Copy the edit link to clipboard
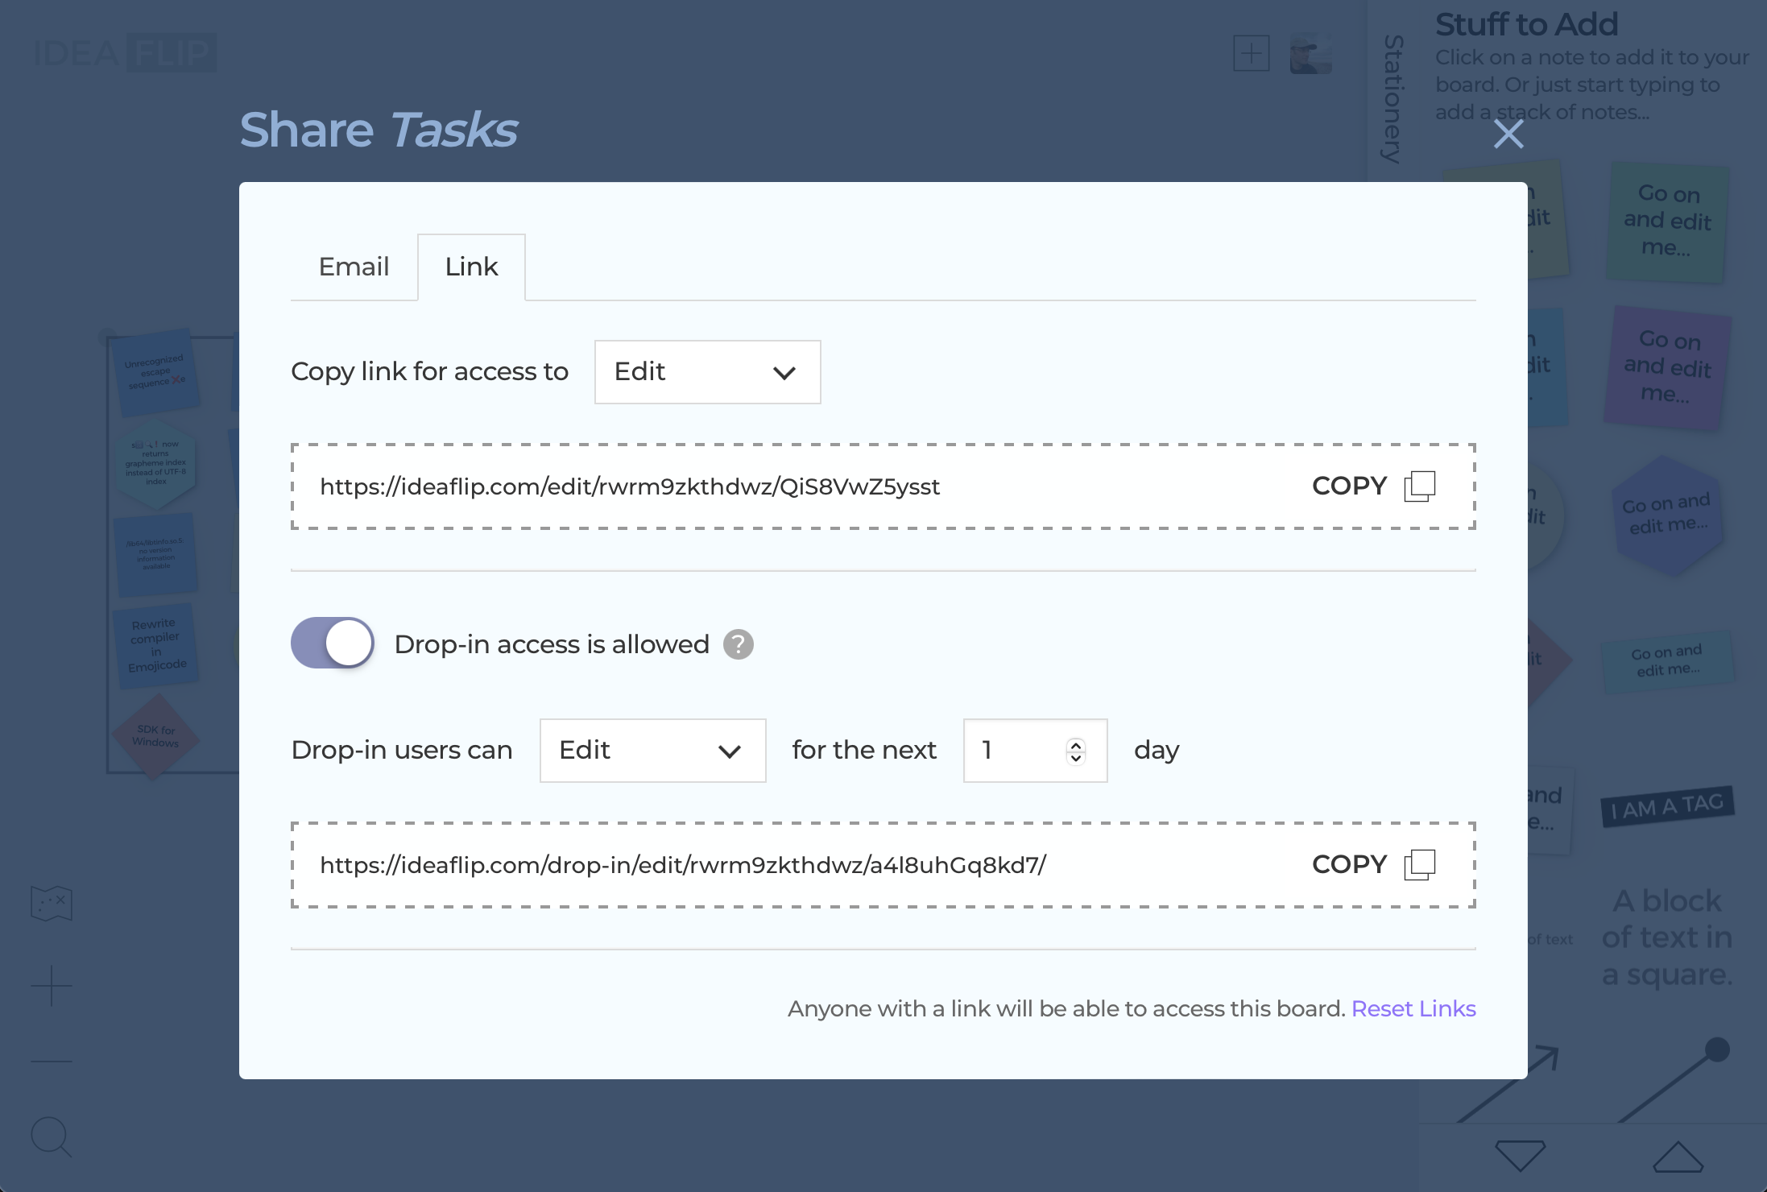Viewport: 1767px width, 1192px height. pos(1373,486)
